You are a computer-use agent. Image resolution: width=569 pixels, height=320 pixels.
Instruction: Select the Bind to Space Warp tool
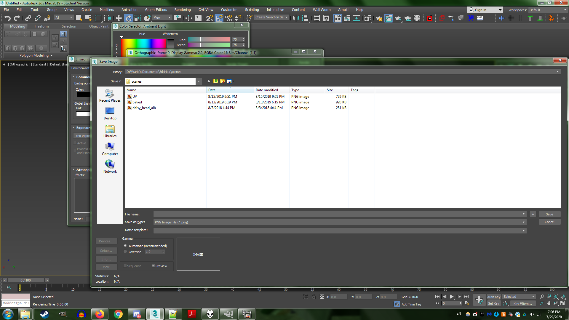[x=47, y=18]
